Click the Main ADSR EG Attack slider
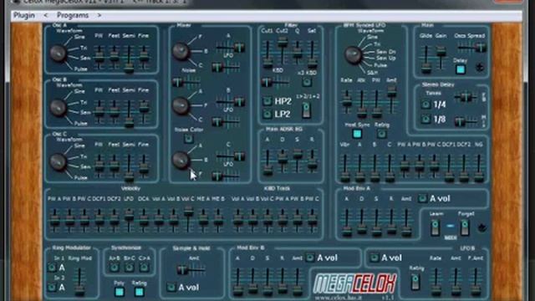Image resolution: width=535 pixels, height=301 pixels. tap(267, 162)
